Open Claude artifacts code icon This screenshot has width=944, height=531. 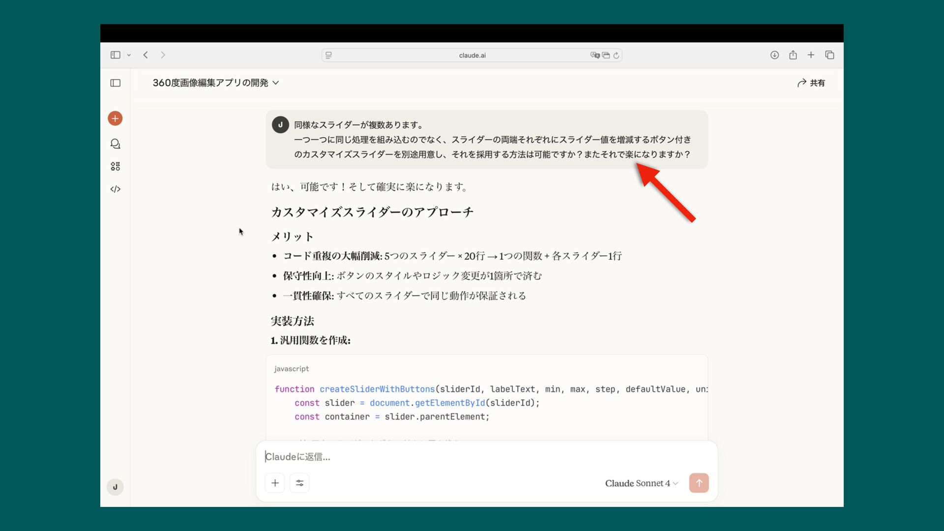tap(115, 189)
